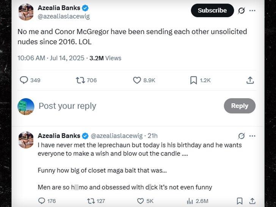This screenshot has height=207, width=276.
Task: View analytics of second tweet showing 2.6M
Action: 190,201
